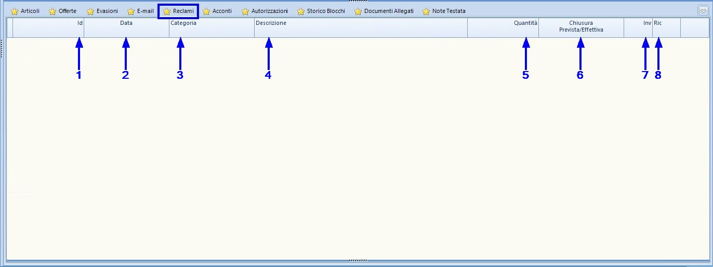
Task: Click the Chiusura Prevista/Effettiva header
Action: pos(581,27)
